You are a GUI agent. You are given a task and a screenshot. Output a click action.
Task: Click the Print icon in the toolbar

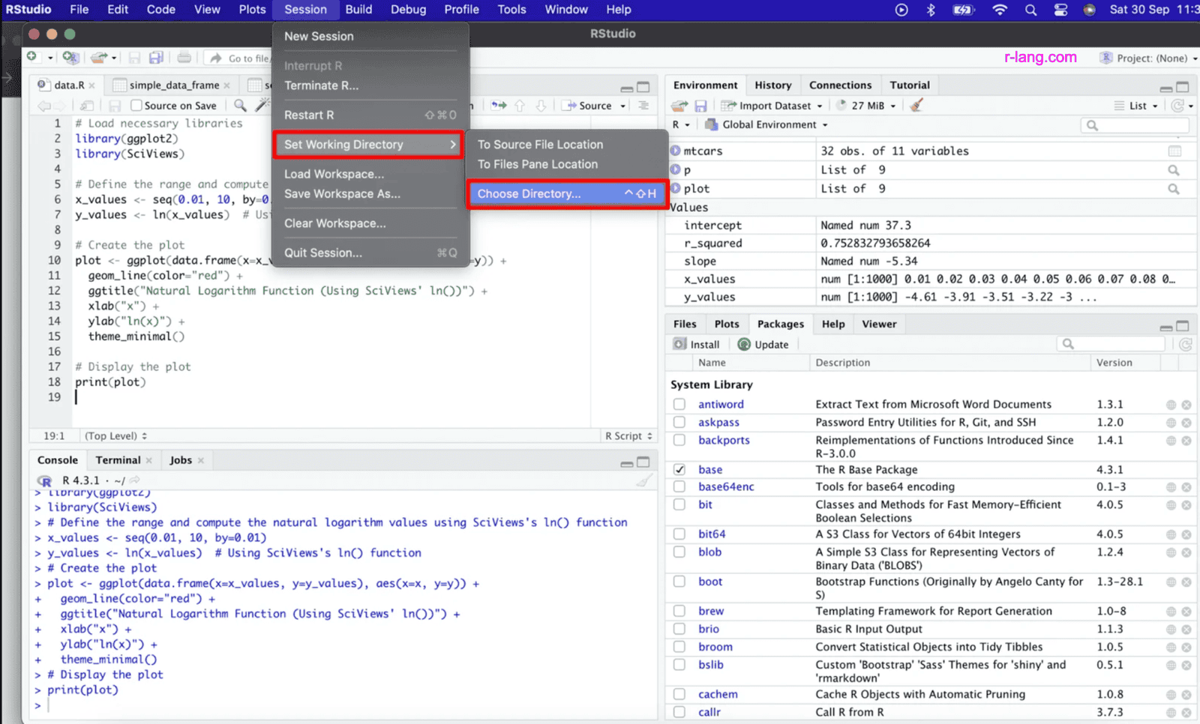pos(184,56)
